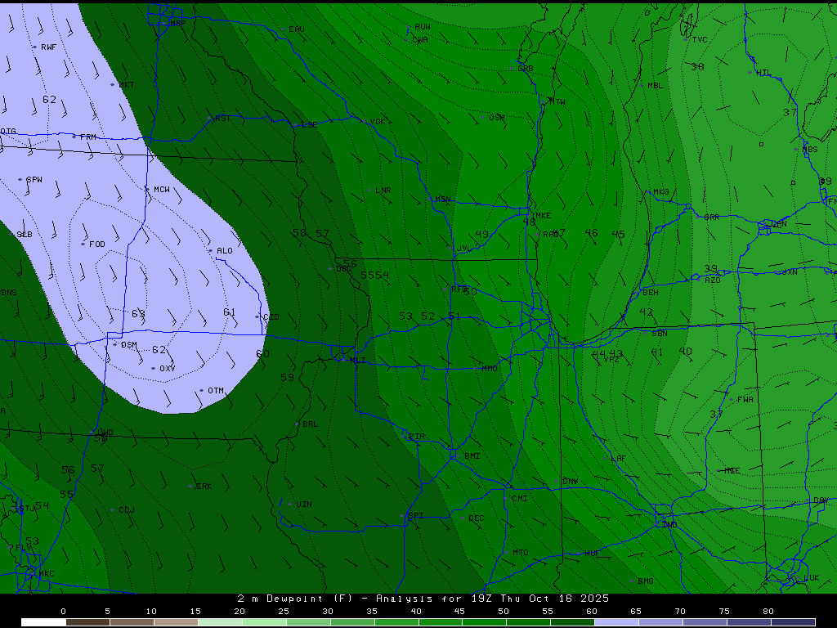Click the MLI station label
This screenshot has height=628, width=837.
point(358,361)
